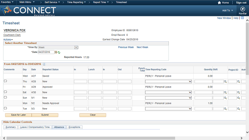Click the Home house icon
249x140 pixels.
point(219,3)
